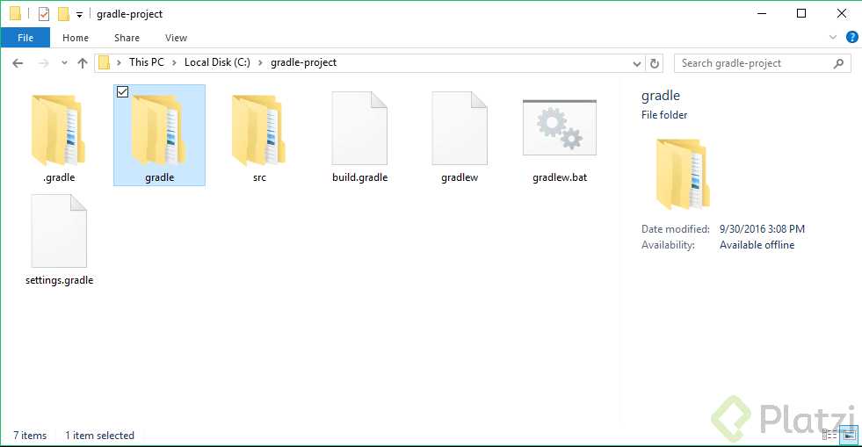Image resolution: width=862 pixels, height=447 pixels.
Task: Click the gradle folder preview thumbnail
Action: (x=682, y=174)
